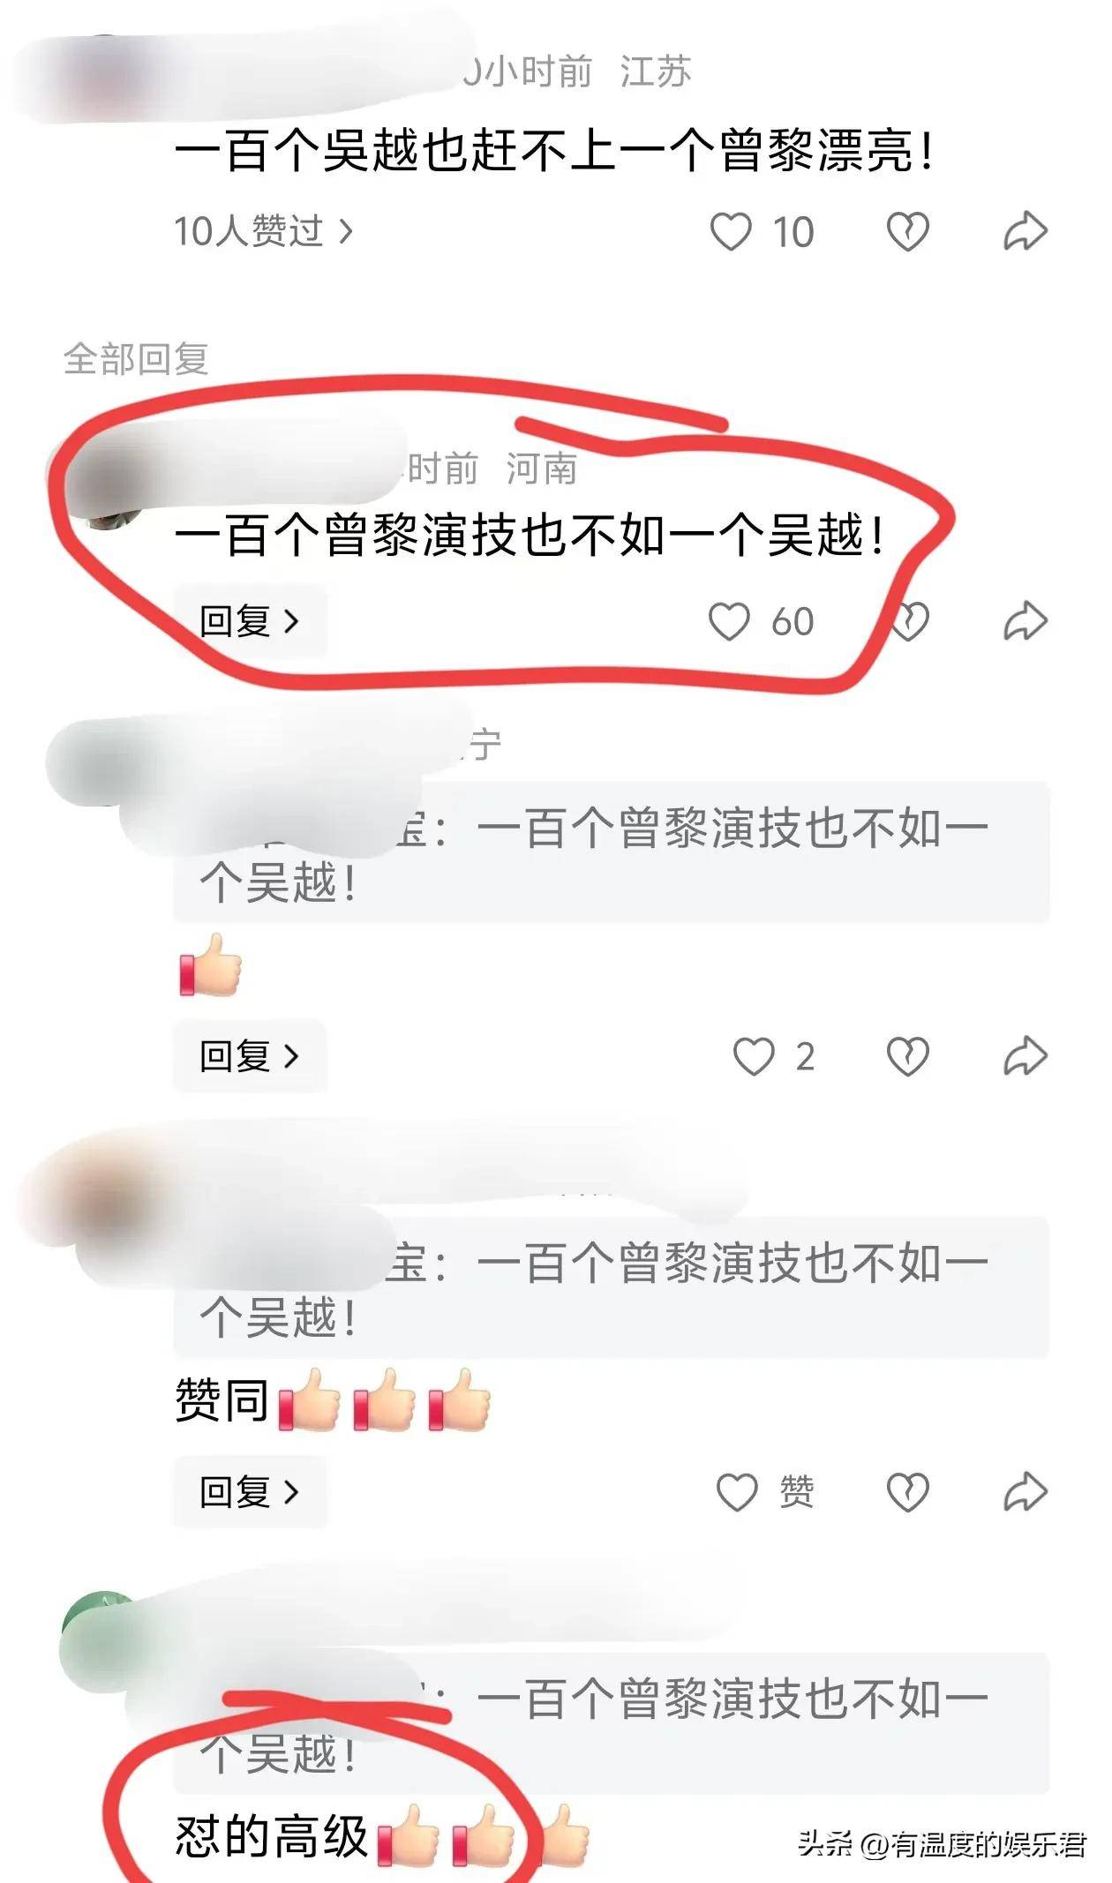Image resolution: width=1112 pixels, height=1883 pixels.
Task: Like the 河南 reply with 60 likes
Action: [x=762, y=621]
